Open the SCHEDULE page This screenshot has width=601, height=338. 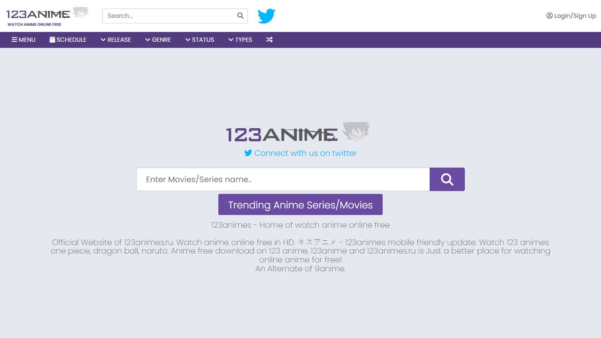[x=68, y=40]
